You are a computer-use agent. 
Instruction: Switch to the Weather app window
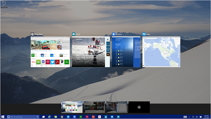coord(126,52)
